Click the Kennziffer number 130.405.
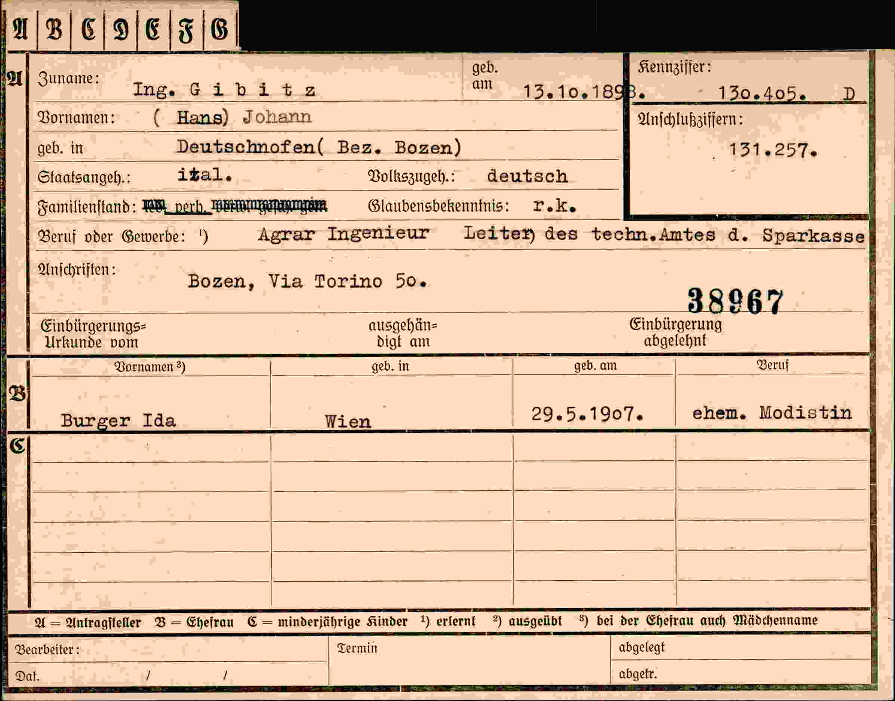This screenshot has height=701, width=895. [x=762, y=93]
